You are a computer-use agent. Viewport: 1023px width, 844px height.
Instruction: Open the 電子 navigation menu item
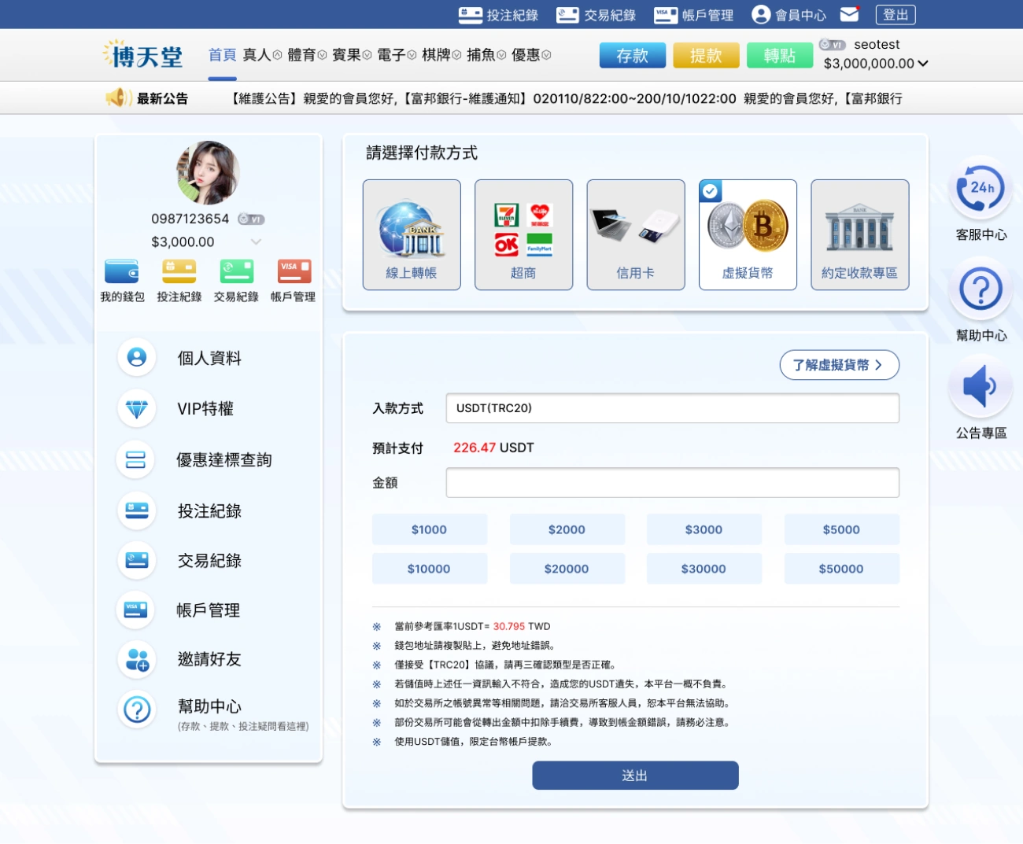click(396, 55)
